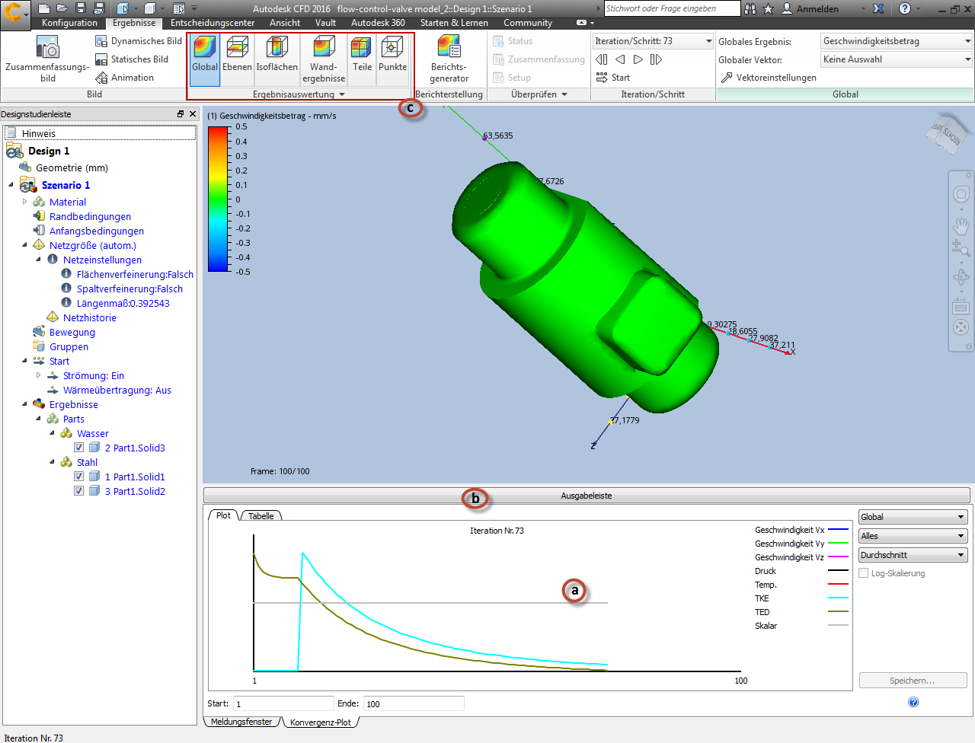Open the Durchschnitt dropdown
This screenshot has height=743, width=975.
pyautogui.click(x=913, y=555)
